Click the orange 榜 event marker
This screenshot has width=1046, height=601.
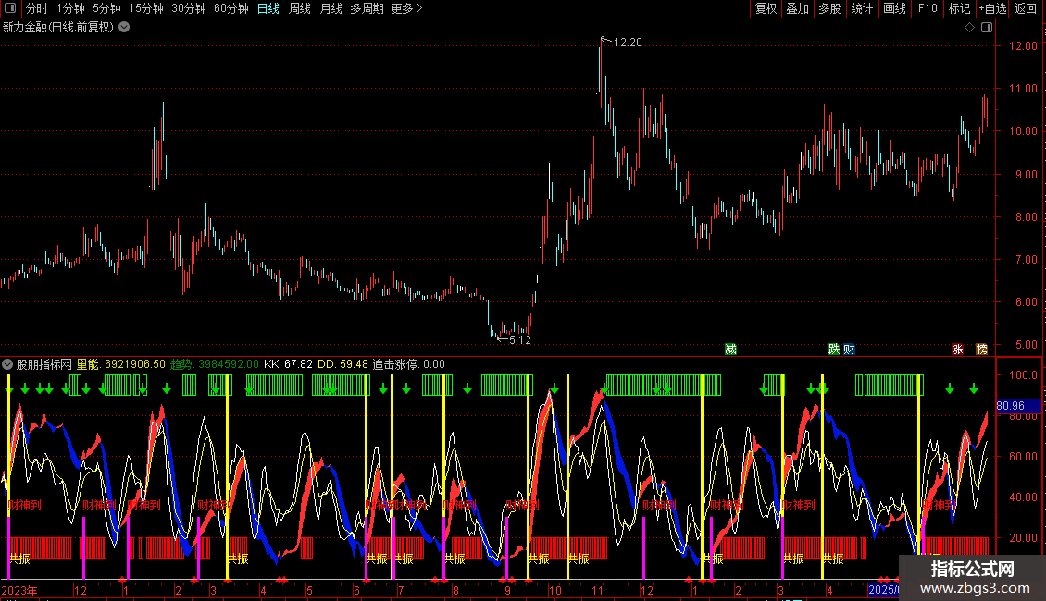pos(982,350)
